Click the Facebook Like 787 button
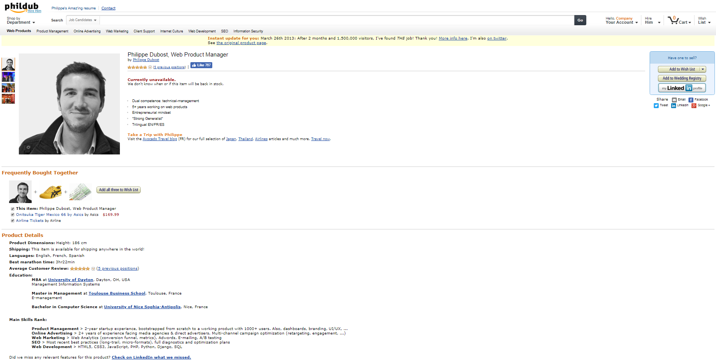Viewport: 716px width, 362px height. (201, 65)
